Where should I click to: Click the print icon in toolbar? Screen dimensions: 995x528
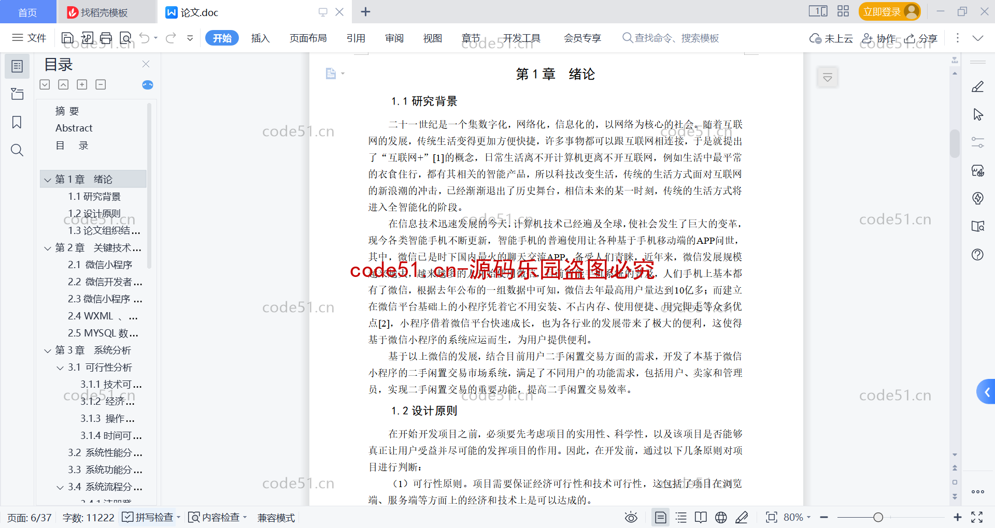tap(106, 38)
